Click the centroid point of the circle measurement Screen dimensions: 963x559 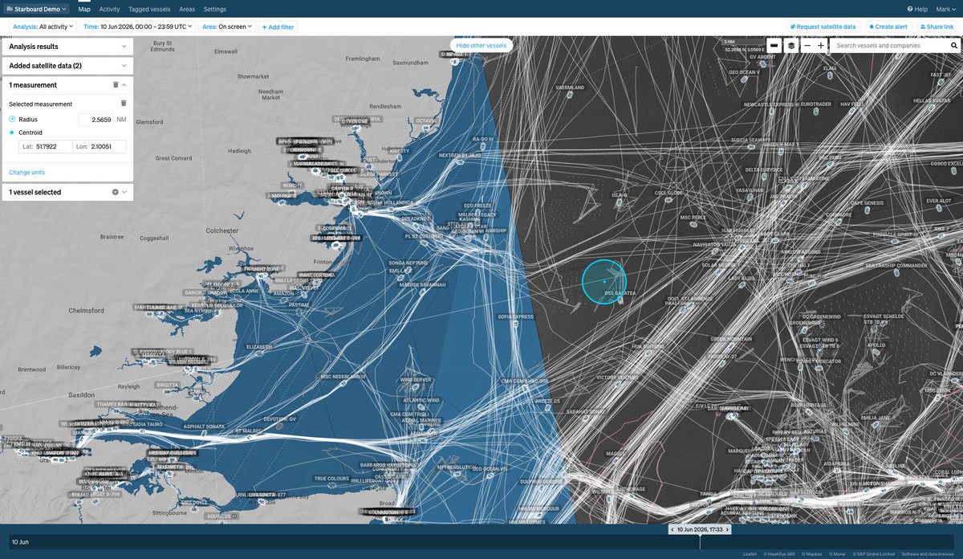[x=604, y=281]
